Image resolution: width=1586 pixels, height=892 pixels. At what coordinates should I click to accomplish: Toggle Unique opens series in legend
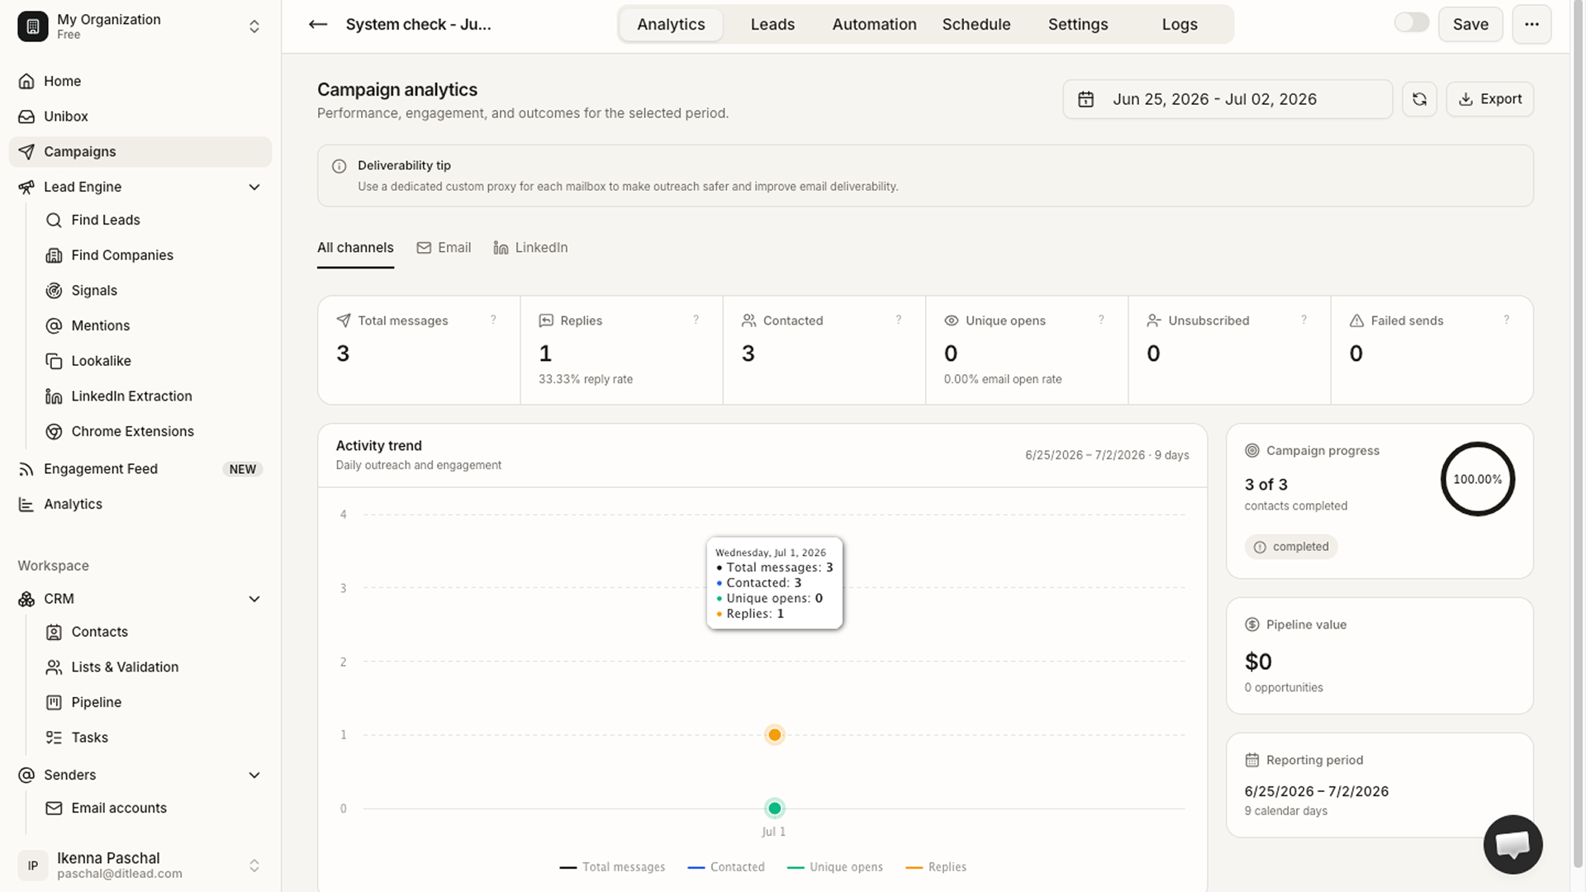pos(835,867)
